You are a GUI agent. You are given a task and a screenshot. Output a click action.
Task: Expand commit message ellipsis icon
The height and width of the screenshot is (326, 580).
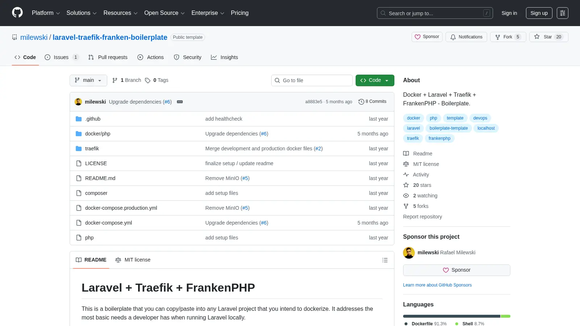pyautogui.click(x=180, y=102)
